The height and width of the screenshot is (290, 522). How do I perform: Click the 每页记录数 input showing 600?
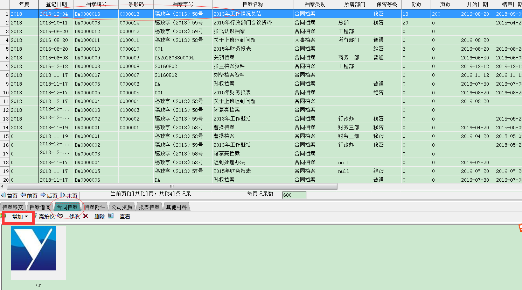click(x=294, y=195)
